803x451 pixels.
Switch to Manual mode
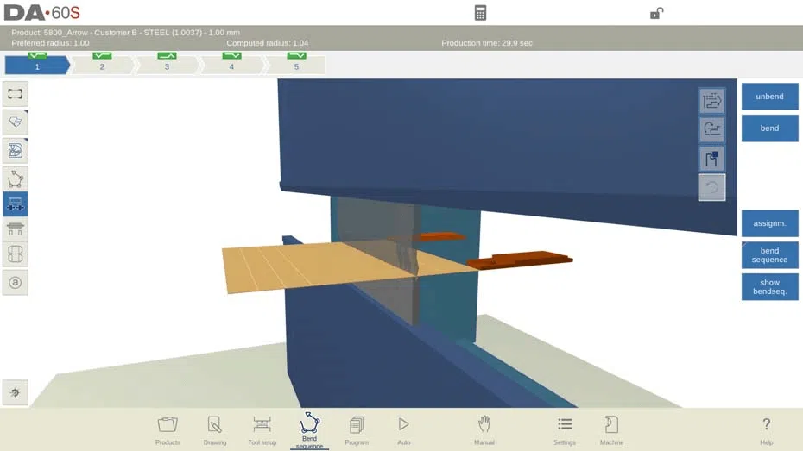(484, 430)
